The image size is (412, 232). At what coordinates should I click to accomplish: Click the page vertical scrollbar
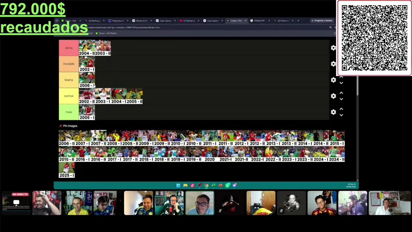pyautogui.click(x=357, y=86)
